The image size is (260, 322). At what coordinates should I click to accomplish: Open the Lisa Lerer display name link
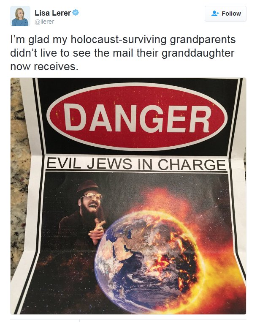coord(53,13)
